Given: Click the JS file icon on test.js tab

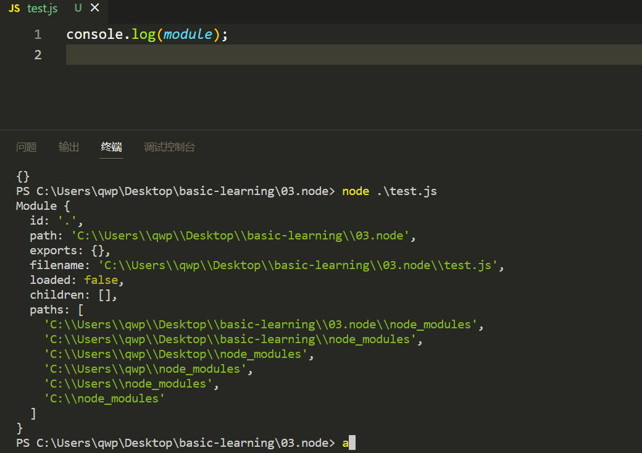Looking at the screenshot, I should click(14, 9).
